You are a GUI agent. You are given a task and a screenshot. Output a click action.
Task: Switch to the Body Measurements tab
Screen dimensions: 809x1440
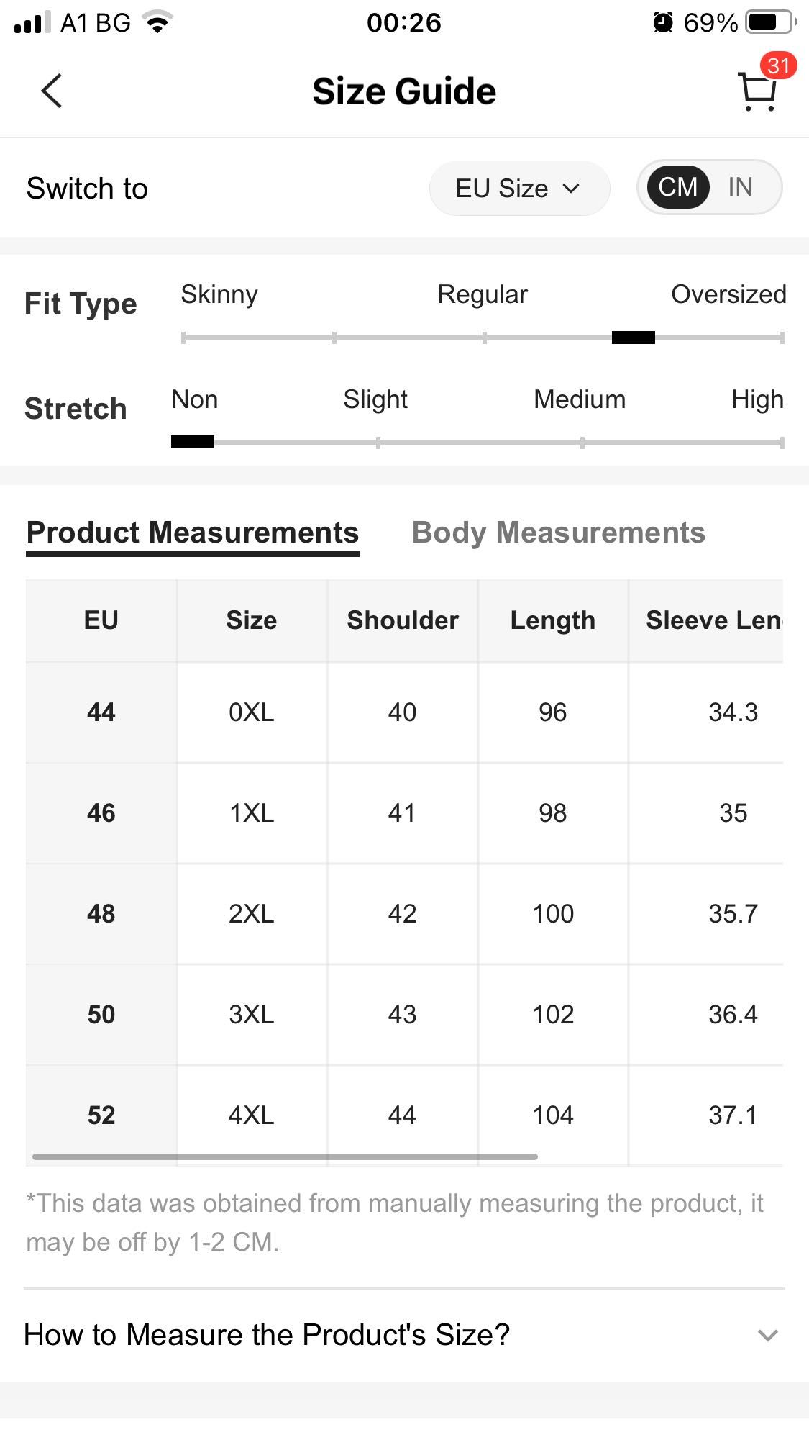tap(559, 533)
